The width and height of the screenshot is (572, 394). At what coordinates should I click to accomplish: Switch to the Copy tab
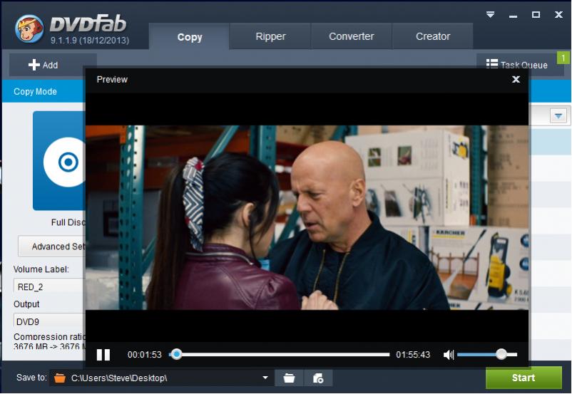[x=189, y=36]
